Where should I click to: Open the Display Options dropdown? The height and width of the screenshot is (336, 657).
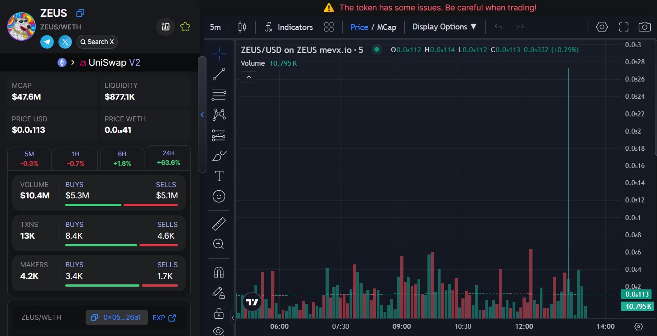445,27
